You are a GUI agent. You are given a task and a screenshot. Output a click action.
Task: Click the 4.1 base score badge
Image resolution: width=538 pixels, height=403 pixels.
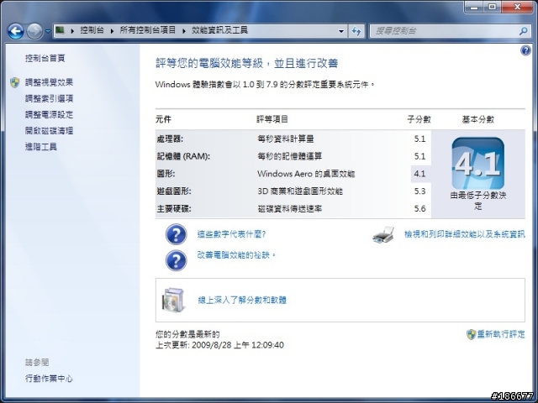click(478, 163)
